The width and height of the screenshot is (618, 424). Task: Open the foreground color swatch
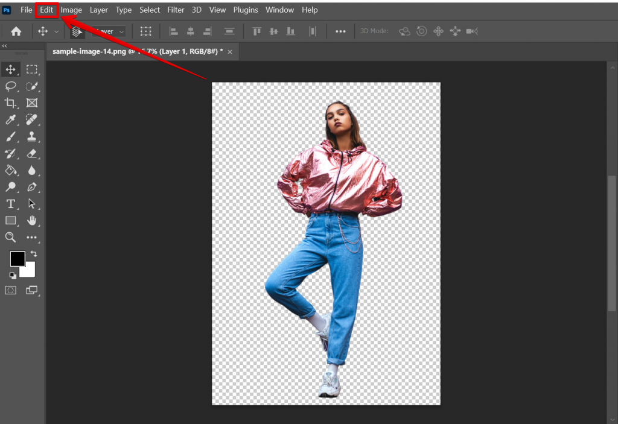click(x=16, y=259)
